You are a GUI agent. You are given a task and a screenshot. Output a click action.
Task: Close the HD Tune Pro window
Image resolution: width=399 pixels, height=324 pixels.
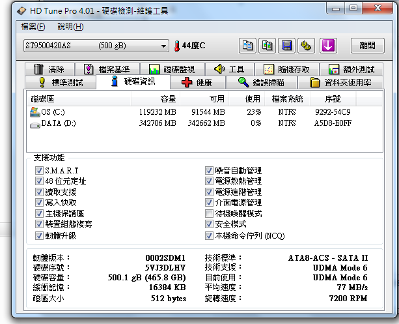tap(378, 8)
